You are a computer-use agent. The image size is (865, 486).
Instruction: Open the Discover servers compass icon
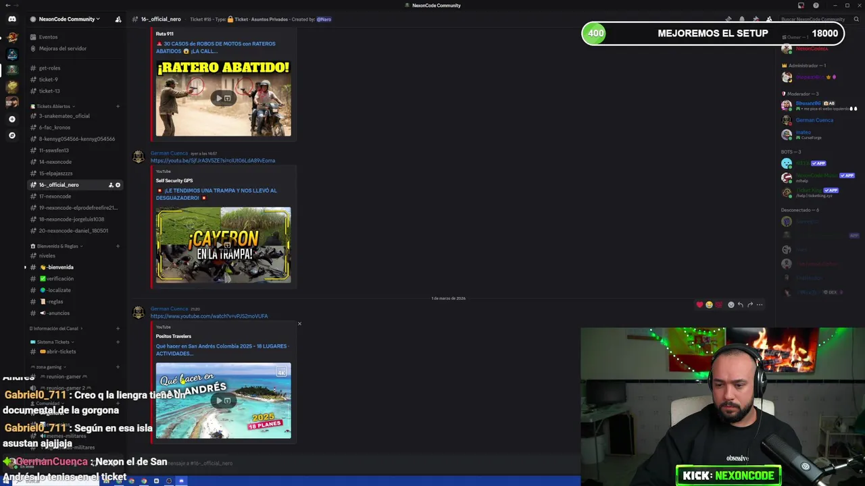[11, 135]
